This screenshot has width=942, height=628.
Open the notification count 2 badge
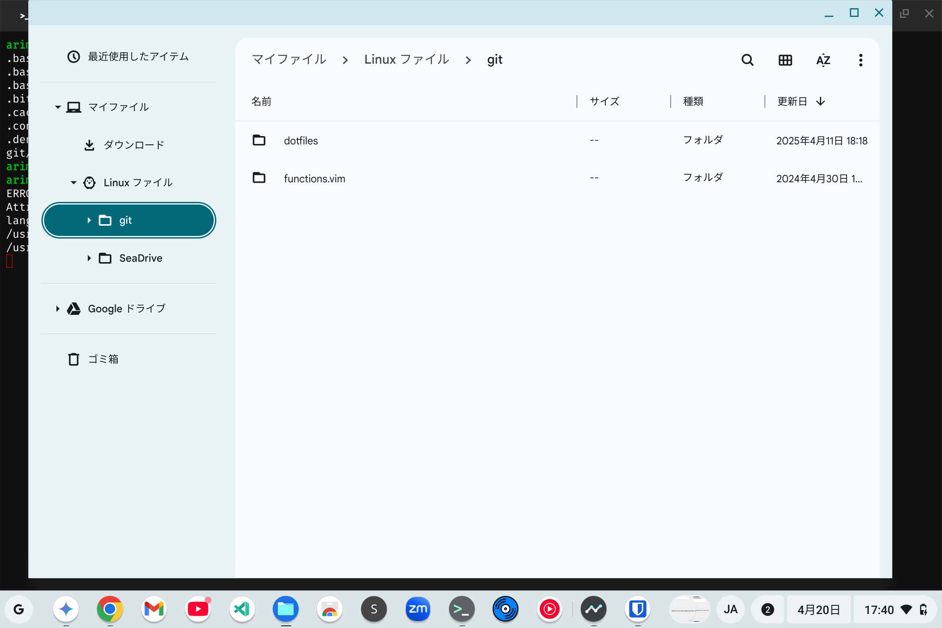coord(768,609)
